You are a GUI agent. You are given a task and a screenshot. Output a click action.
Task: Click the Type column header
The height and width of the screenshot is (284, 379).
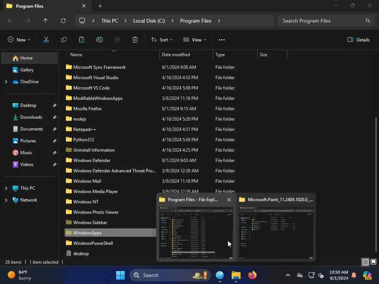click(x=235, y=55)
